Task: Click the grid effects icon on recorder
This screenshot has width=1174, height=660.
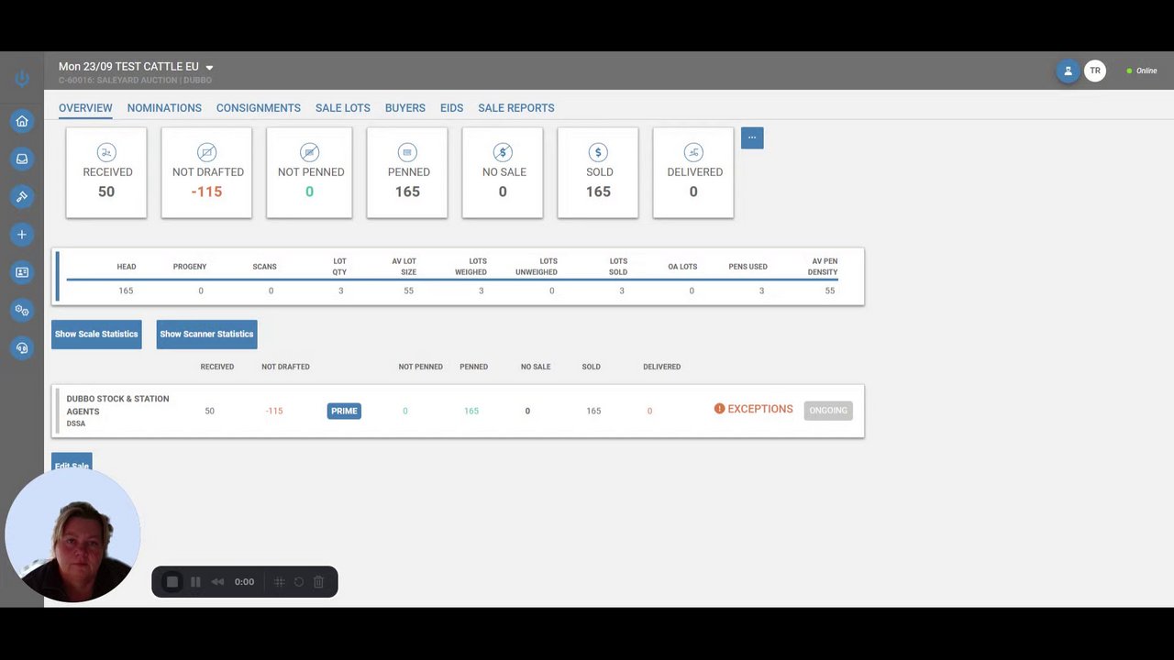Action: [279, 582]
